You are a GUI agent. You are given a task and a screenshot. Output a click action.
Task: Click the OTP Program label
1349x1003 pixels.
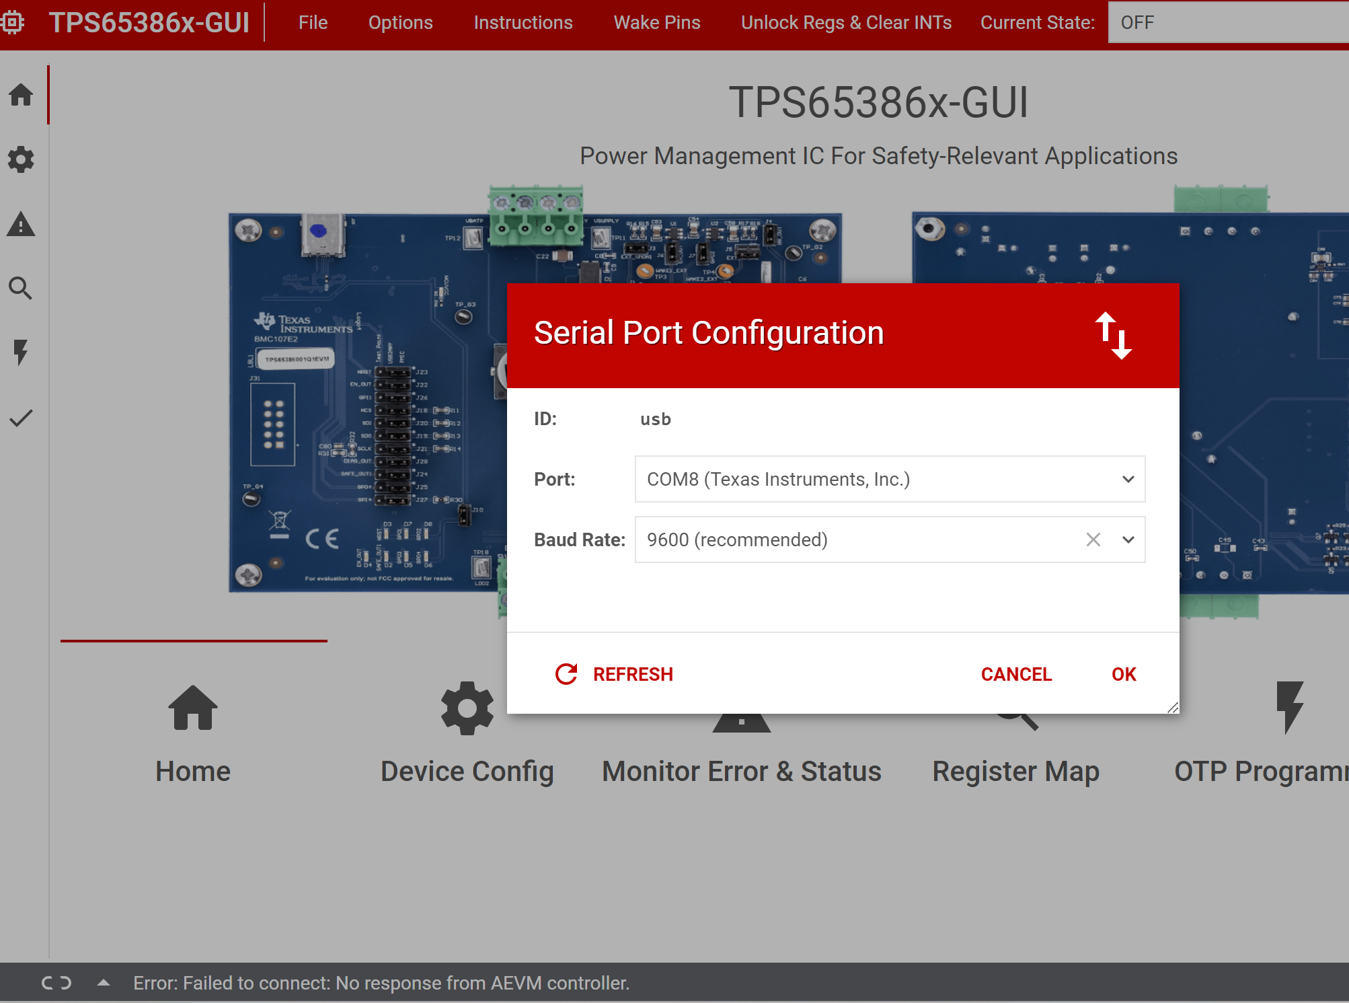(x=1262, y=772)
